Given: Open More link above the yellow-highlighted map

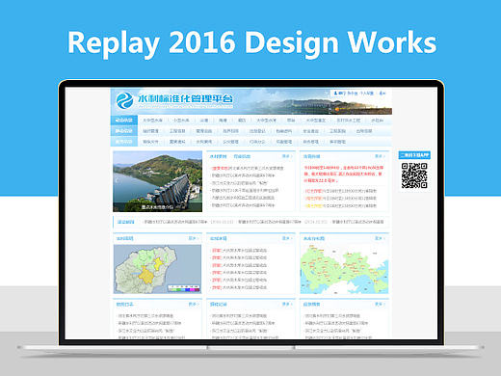Looking at the screenshot, I should pos(193,238).
